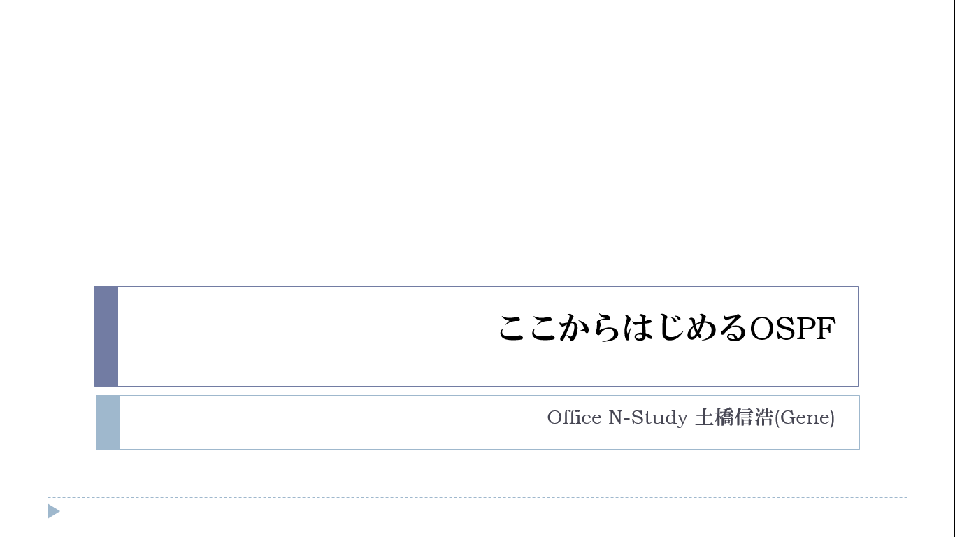This screenshot has width=955, height=537.
Task: Select the subtitle line Office N-Study 土橋信浩(Gene)
Action: [x=691, y=418]
